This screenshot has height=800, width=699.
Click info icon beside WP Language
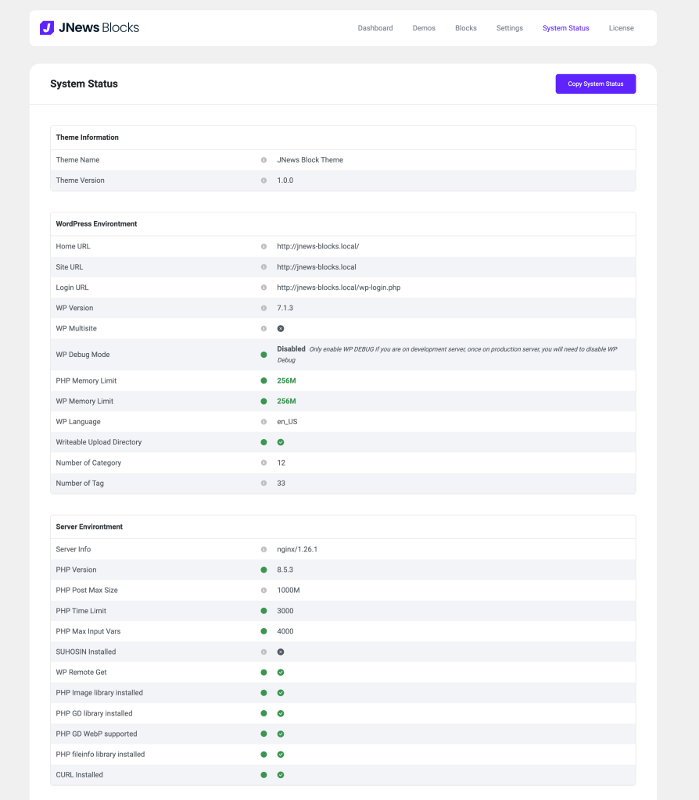coord(263,421)
